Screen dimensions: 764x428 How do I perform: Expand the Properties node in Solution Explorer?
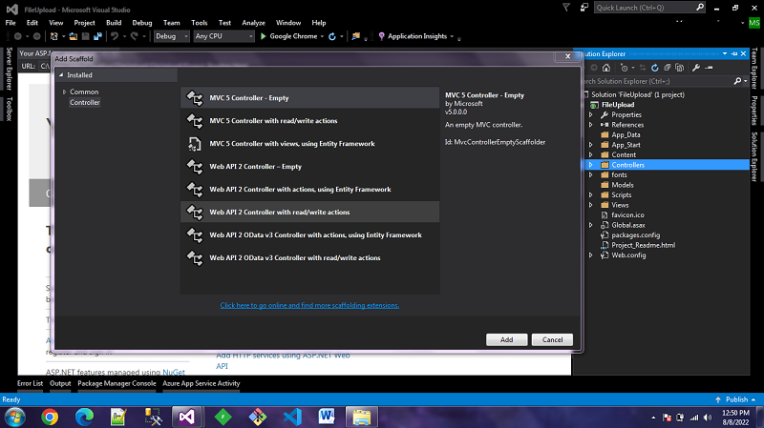pos(590,114)
